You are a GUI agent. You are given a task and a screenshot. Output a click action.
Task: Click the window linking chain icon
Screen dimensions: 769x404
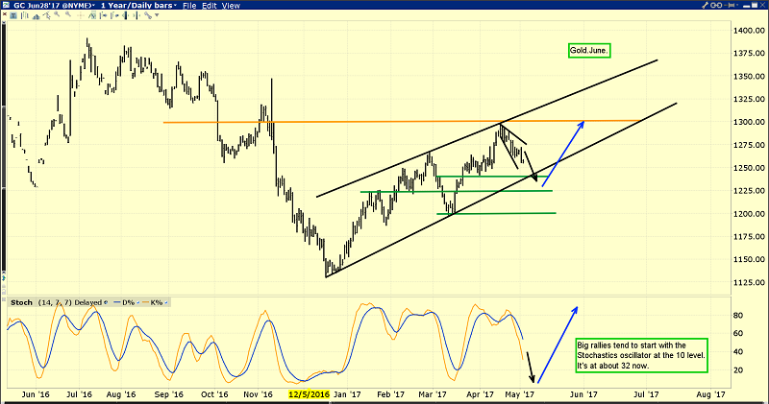(716, 5)
